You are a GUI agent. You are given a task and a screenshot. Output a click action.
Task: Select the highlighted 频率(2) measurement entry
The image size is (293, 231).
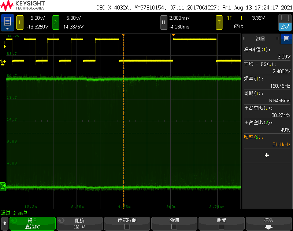pyautogui.click(x=267, y=141)
